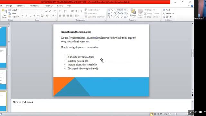Select Left Brace shape
Image resolution: width=206 pixels, height=116 pixels.
pos(118,17)
